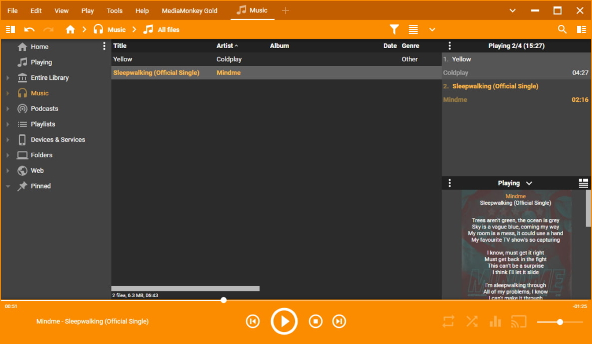592x344 pixels.
Task: Click the hamburger menu icon top left
Action: tap(10, 29)
